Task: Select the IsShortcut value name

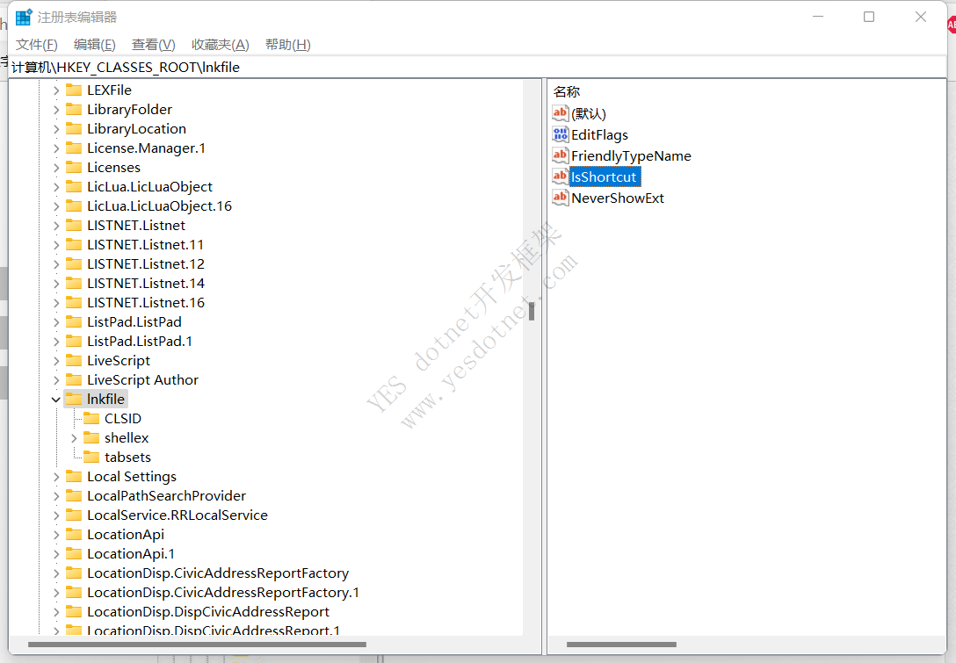Action: click(x=605, y=177)
